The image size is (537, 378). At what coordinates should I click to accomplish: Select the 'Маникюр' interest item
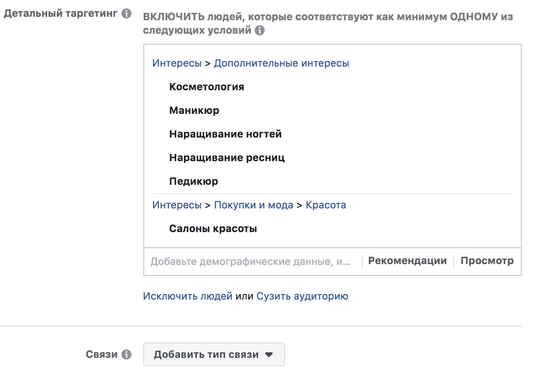pos(194,110)
